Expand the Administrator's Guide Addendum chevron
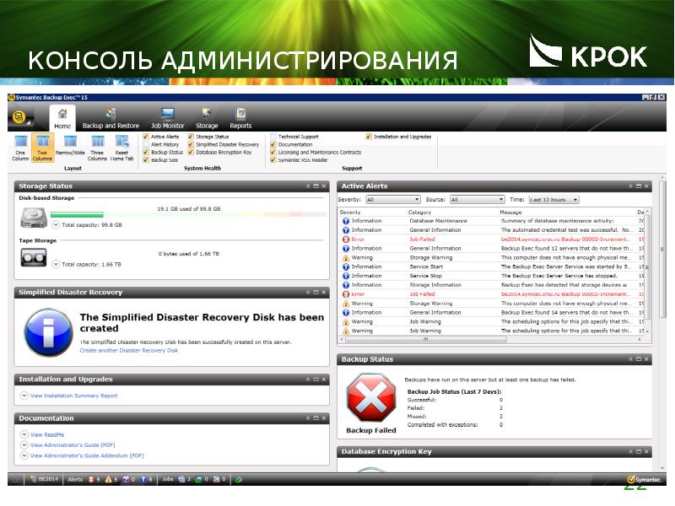This screenshot has height=506, width=675. (x=24, y=455)
